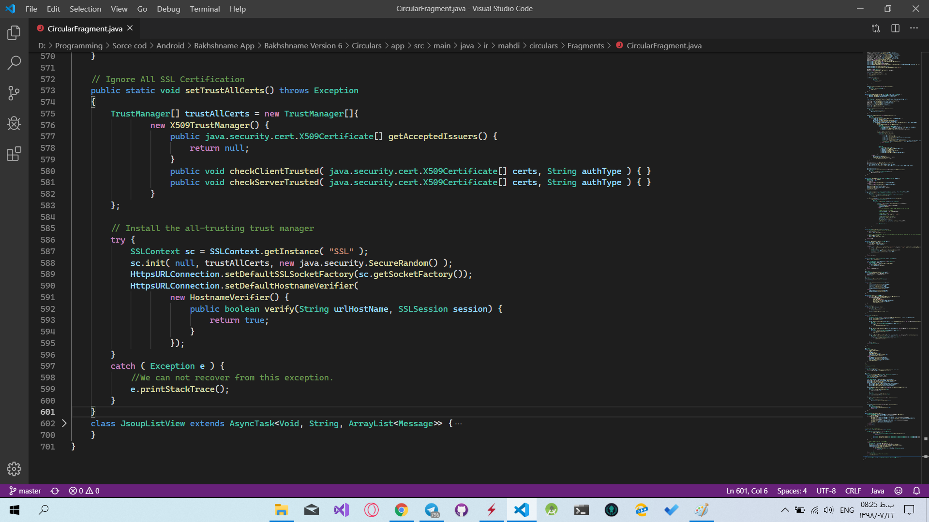Open Google Chrome from taskbar
The width and height of the screenshot is (929, 522).
401,510
